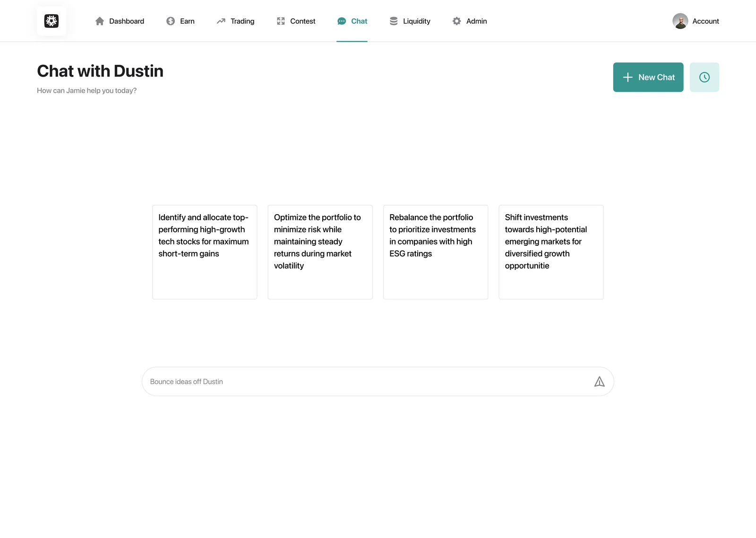756x538 pixels.
Task: Click the app logo icon
Action: tap(52, 21)
